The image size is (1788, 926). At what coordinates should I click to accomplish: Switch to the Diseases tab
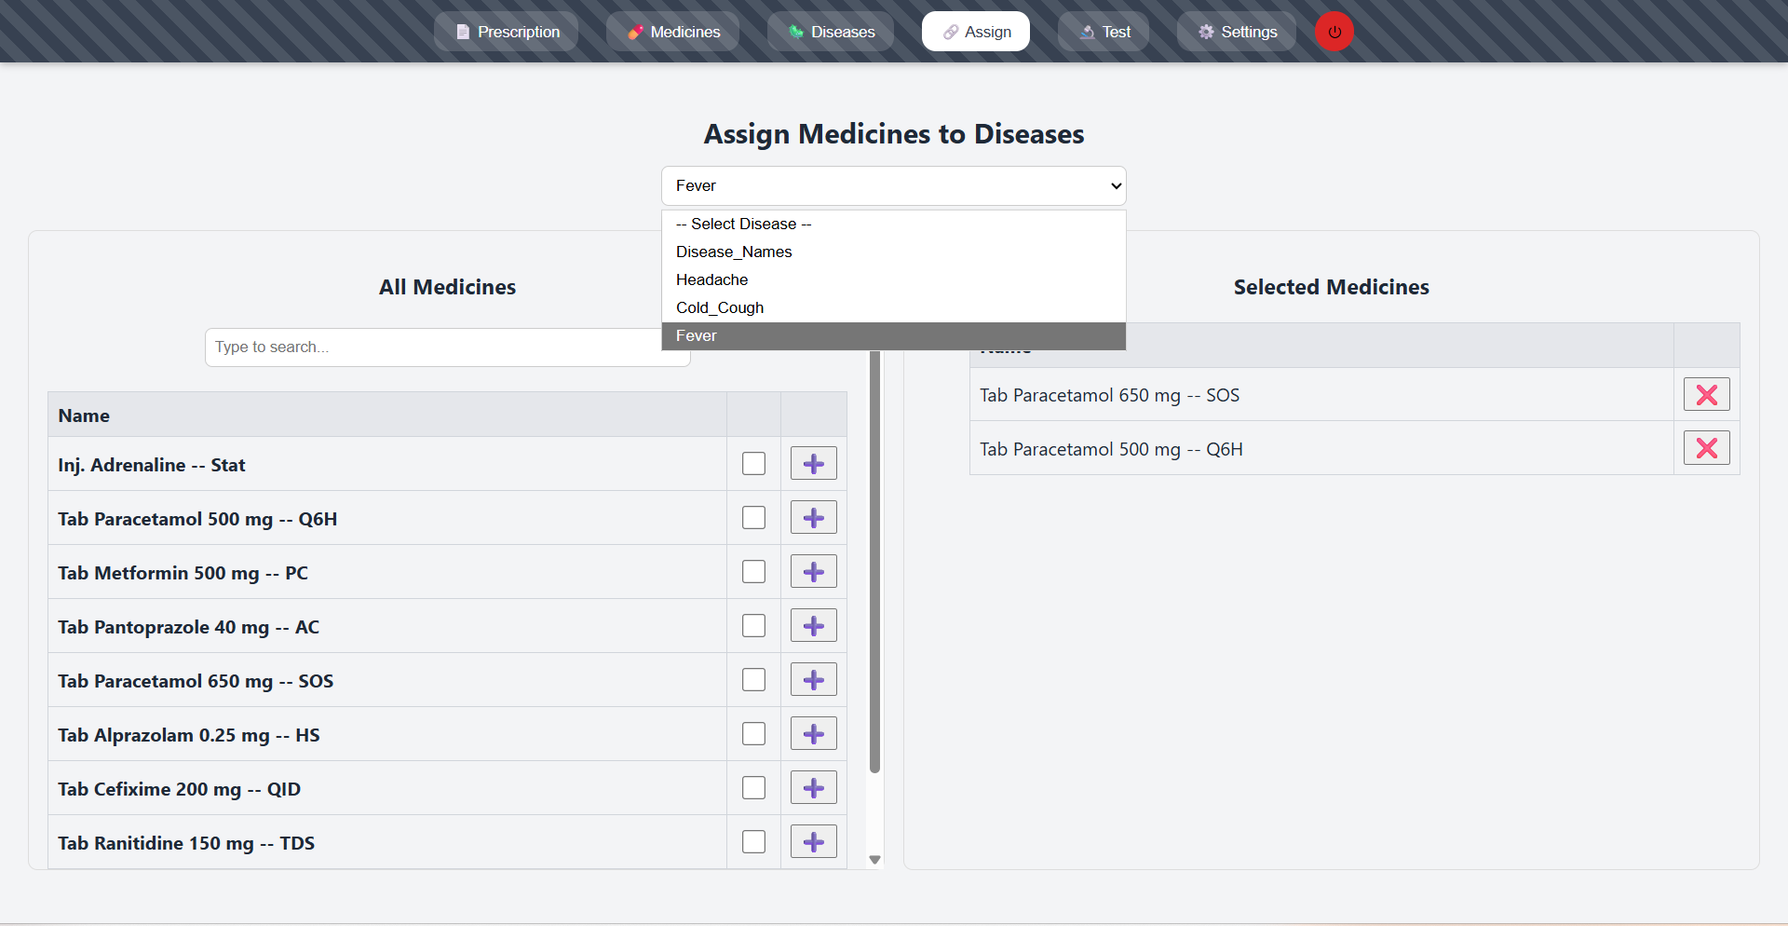point(831,32)
